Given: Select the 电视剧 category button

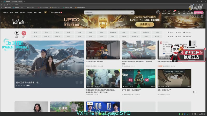Looking at the screenshot, I should 47,37.
